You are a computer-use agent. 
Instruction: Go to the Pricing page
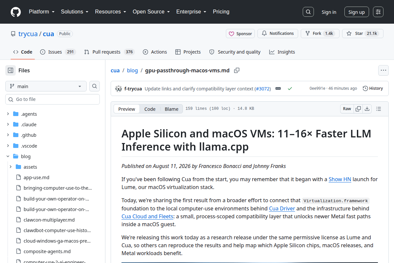tap(221, 12)
